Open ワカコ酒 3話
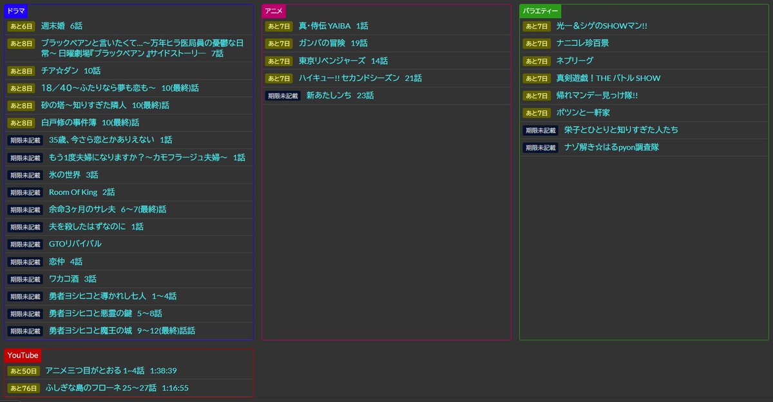The width and height of the screenshot is (773, 402). click(73, 279)
